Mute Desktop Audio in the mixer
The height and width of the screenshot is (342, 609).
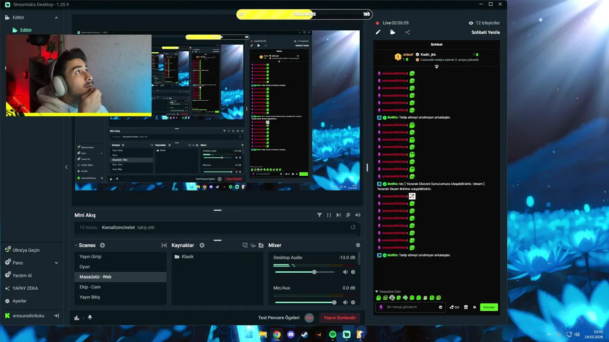pyautogui.click(x=345, y=272)
